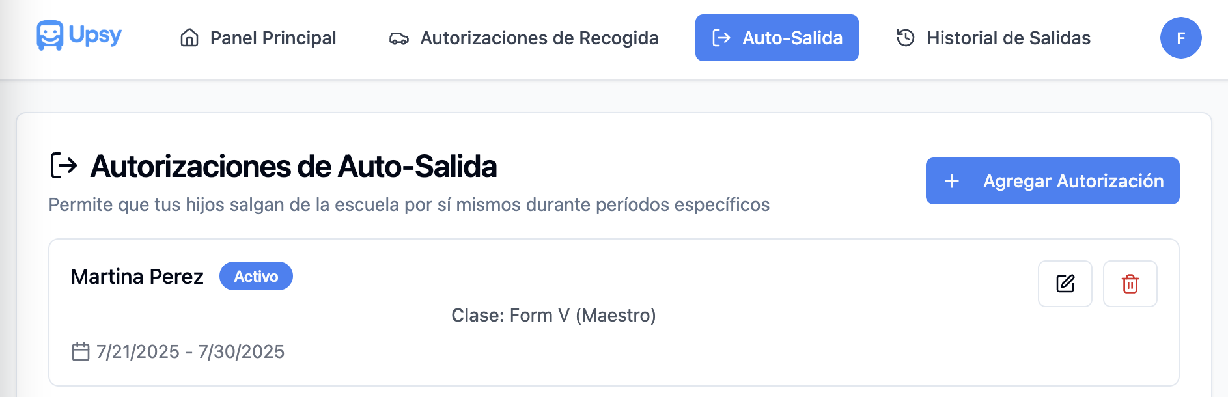Delete Martina Perez's authorization with the trash icon
The height and width of the screenshot is (397, 1228).
click(x=1130, y=284)
